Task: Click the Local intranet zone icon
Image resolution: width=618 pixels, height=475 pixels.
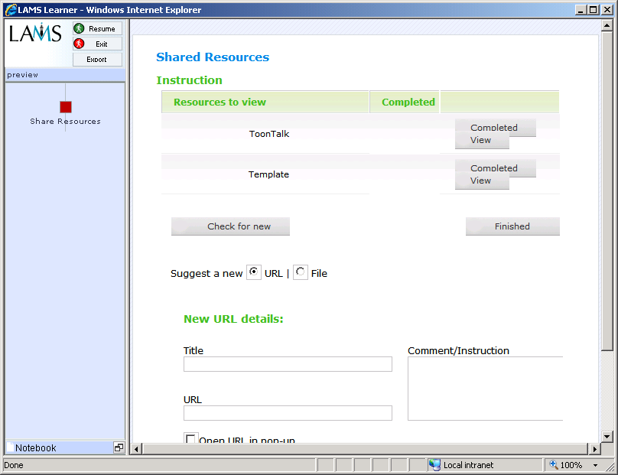Action: point(434,464)
